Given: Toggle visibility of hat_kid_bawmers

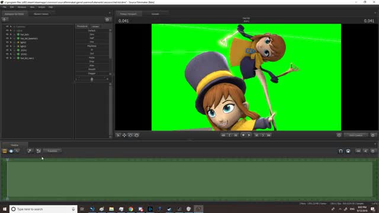Looking at the screenshot, I should pyautogui.click(x=7, y=38).
